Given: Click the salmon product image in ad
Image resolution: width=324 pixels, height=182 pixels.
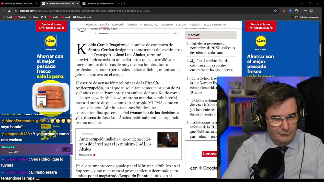Looking at the screenshot, I should (51, 97).
